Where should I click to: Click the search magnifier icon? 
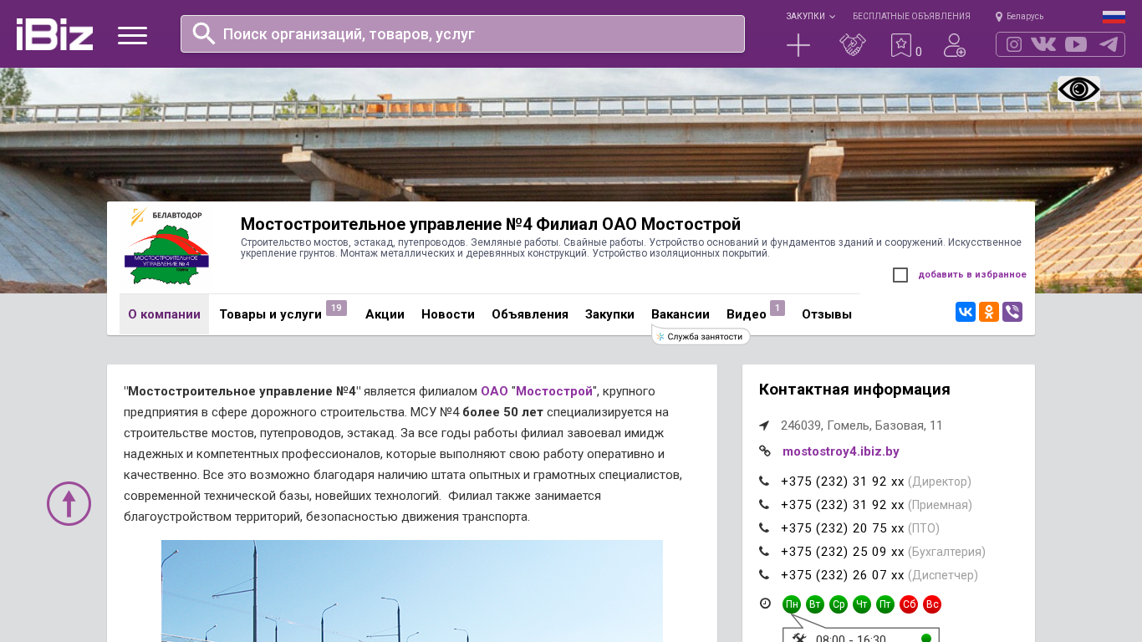(204, 33)
